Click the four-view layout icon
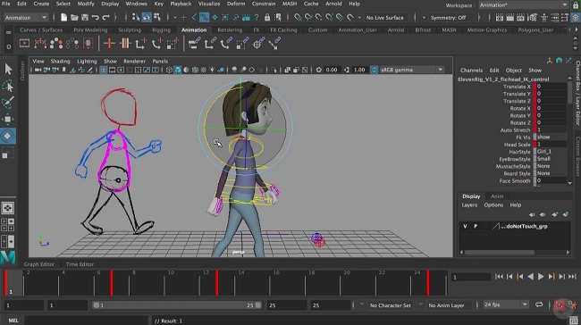 click(x=8, y=225)
